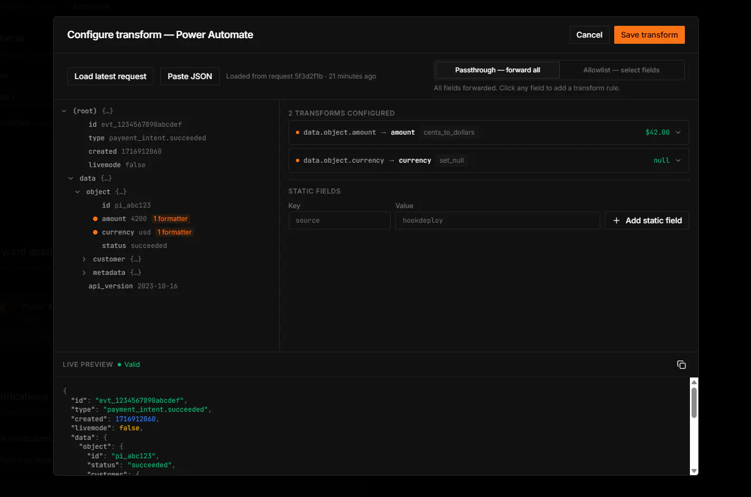The height and width of the screenshot is (497, 751).
Task: Open the data.object.amount transform rule
Action: tap(489, 132)
